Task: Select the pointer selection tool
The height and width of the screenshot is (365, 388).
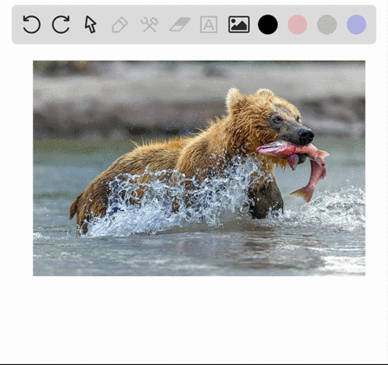Action: click(91, 24)
